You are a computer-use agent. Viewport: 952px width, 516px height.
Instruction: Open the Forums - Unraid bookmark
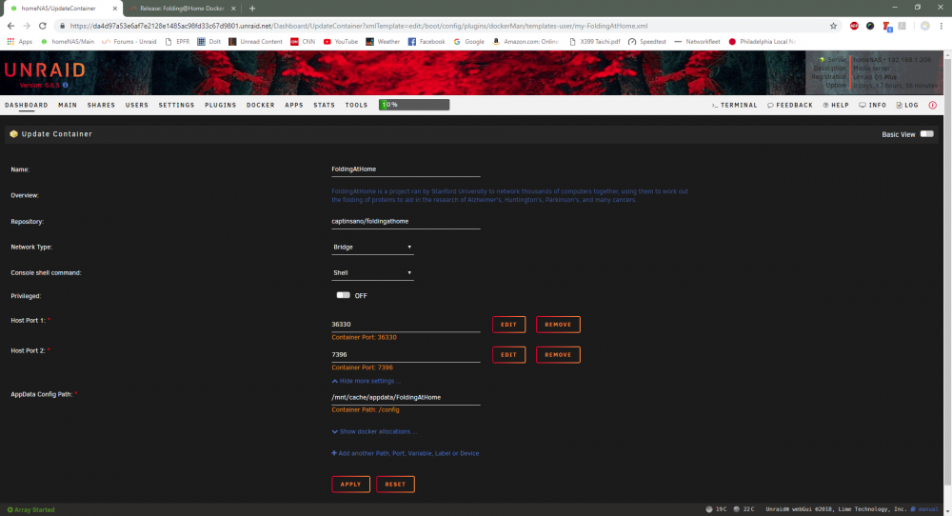click(x=129, y=41)
